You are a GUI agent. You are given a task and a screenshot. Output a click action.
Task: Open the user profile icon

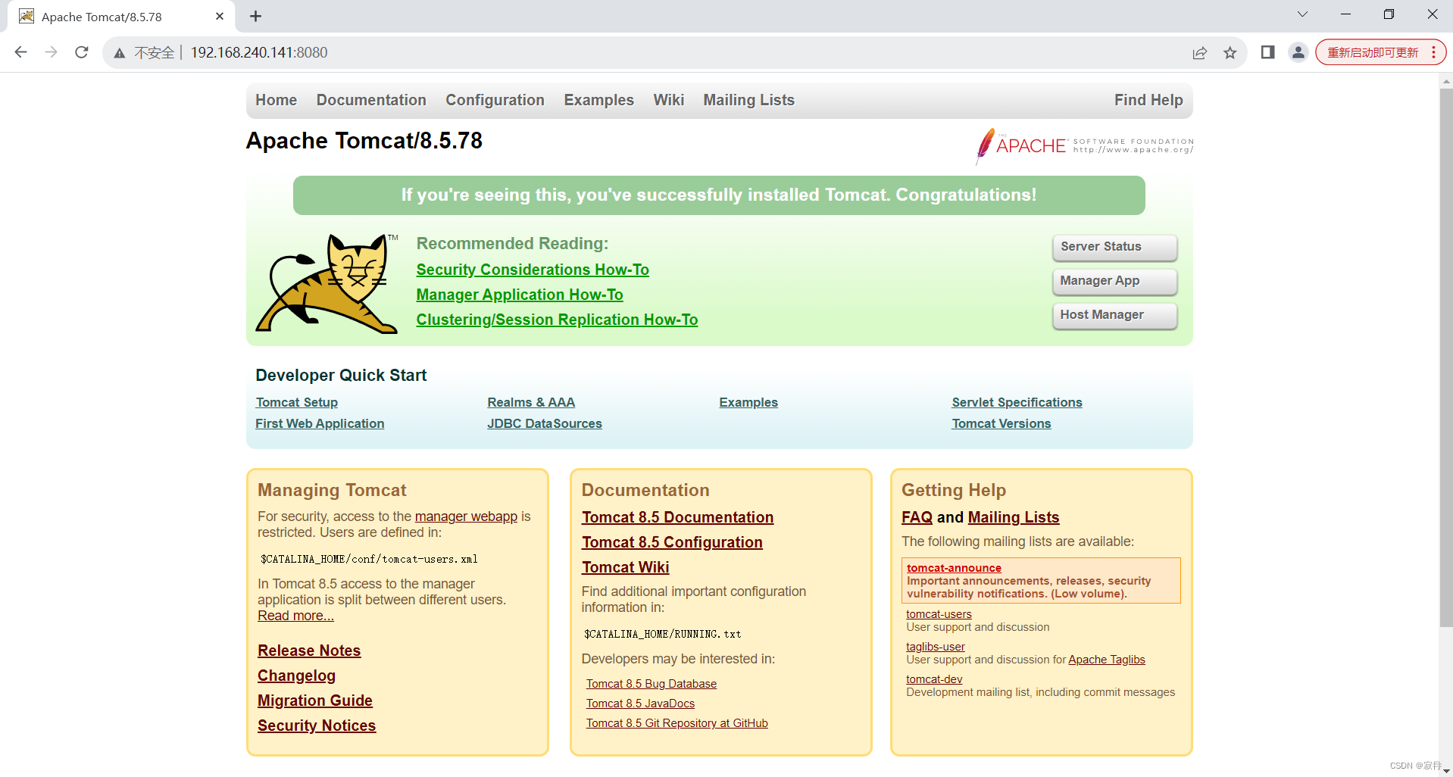(x=1298, y=52)
